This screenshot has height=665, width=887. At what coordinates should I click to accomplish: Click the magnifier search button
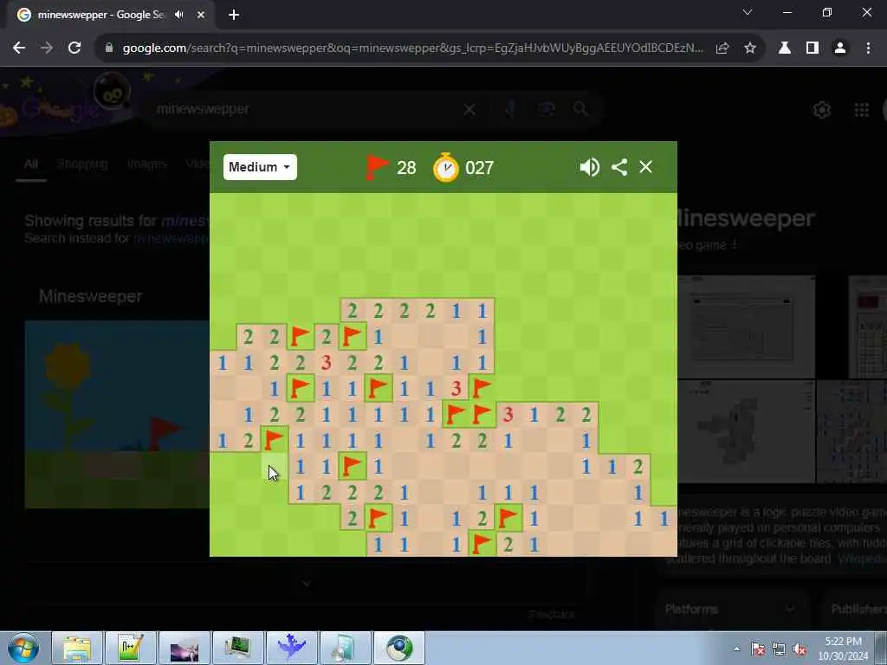580,109
